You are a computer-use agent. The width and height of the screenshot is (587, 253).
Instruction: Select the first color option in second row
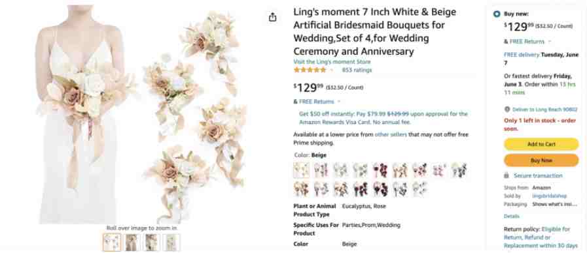pos(302,189)
